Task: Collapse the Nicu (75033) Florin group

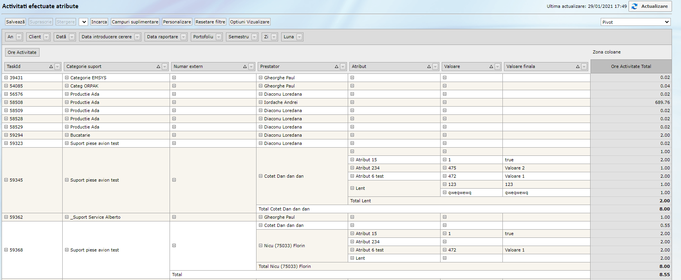Action: point(260,246)
